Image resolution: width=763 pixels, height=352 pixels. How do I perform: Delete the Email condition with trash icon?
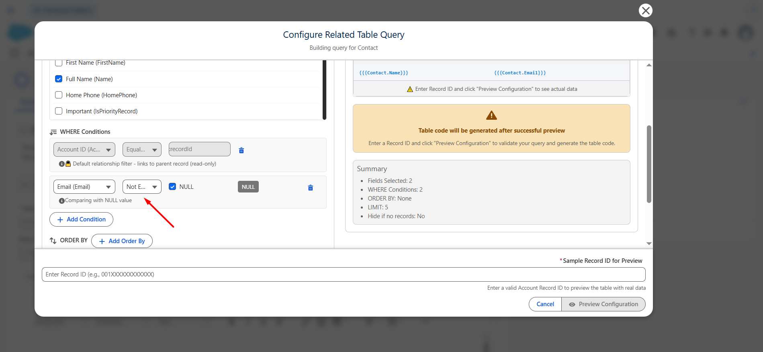[310, 188]
